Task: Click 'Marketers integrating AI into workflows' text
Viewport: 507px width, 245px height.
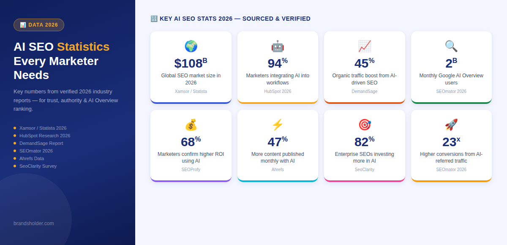Action: click(278, 79)
